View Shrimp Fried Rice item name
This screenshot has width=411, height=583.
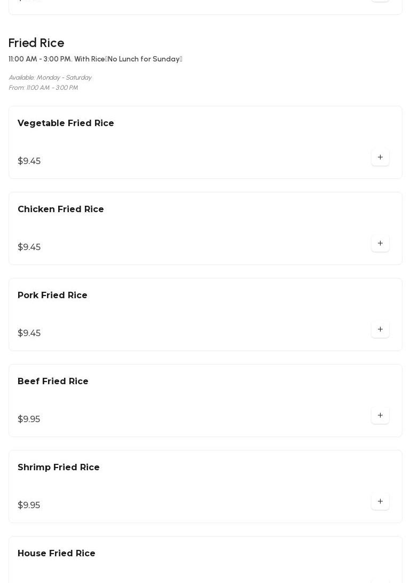59,468
